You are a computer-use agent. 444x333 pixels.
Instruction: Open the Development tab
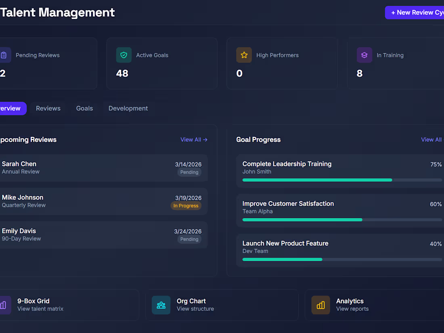tap(128, 108)
